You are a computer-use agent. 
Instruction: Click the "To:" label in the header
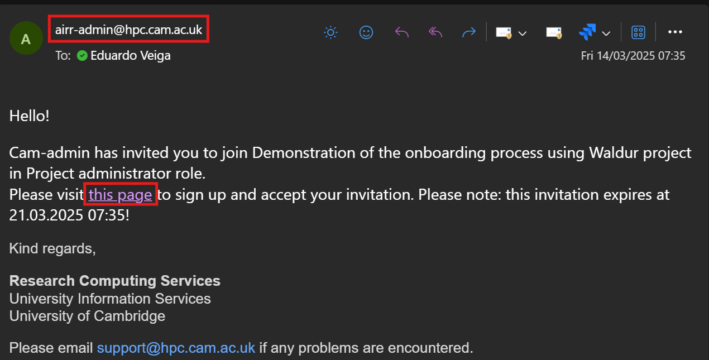click(63, 55)
